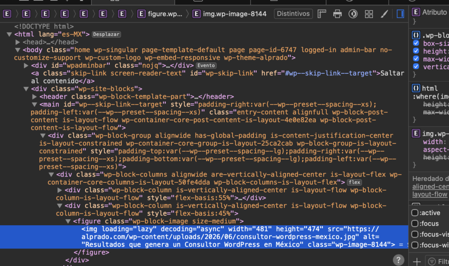This screenshot has width=449, height=266.
Task: Uncheck the height property checkbox in .wp-blo rule
Action: click(x=416, y=51)
